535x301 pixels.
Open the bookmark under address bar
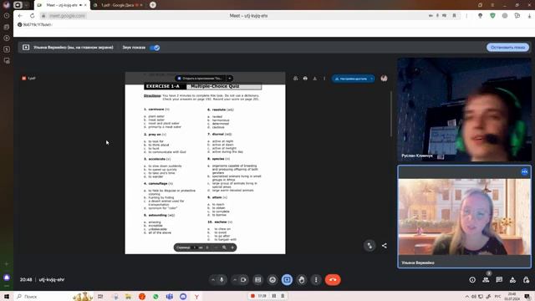pyautogui.click(x=35, y=24)
